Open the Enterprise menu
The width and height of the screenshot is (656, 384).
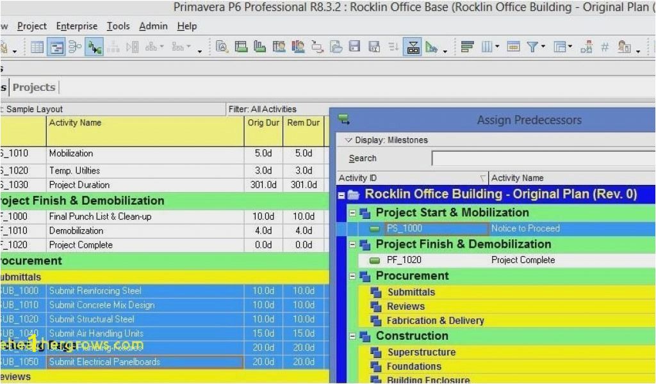tap(77, 26)
